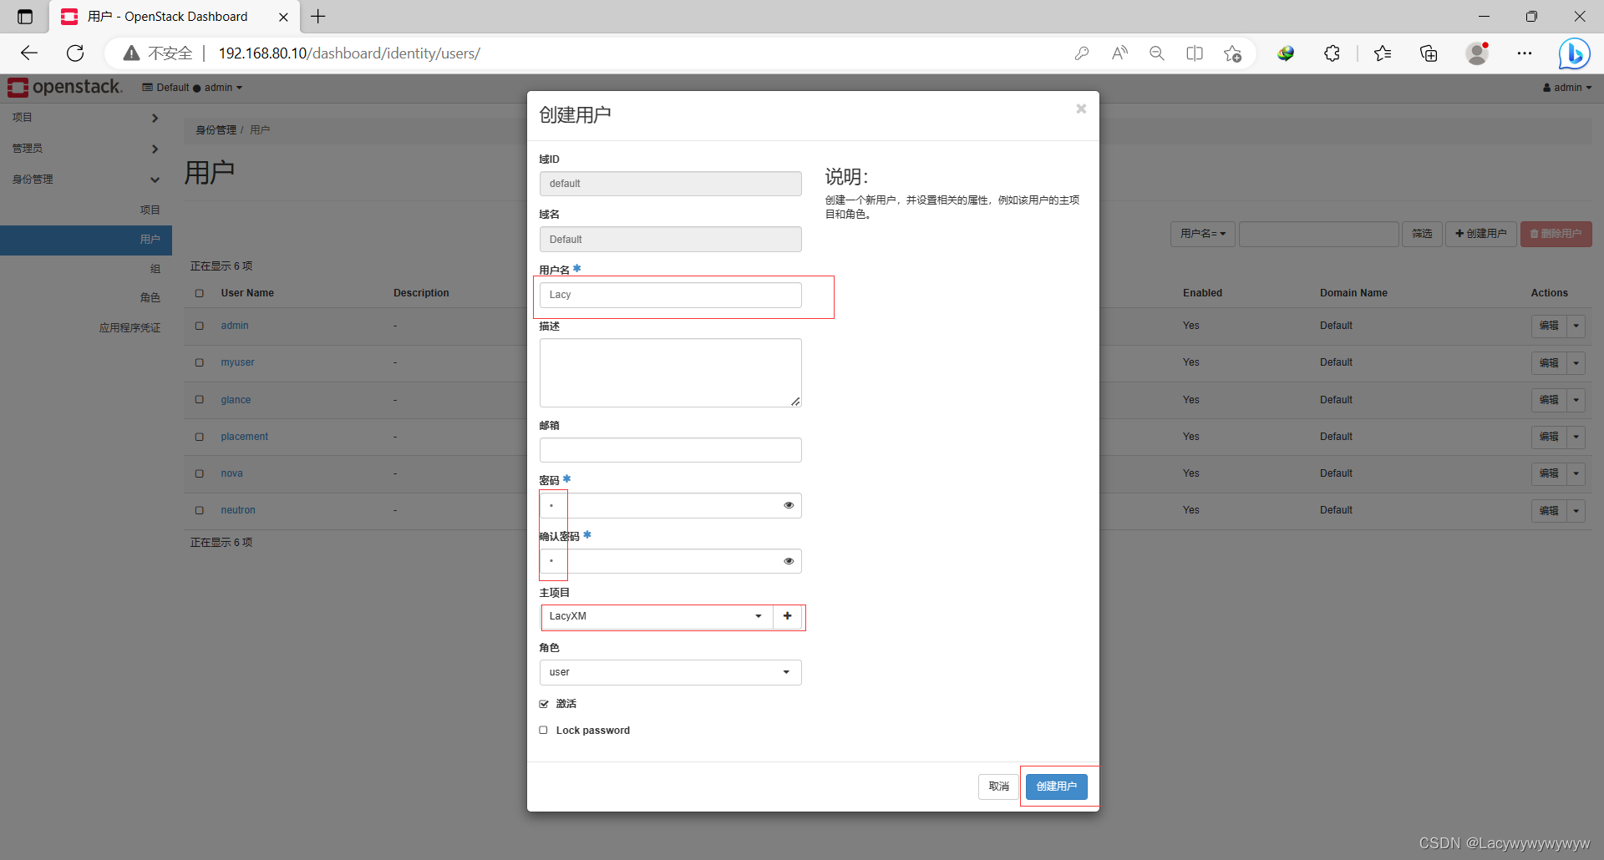
Task: Open the IDM extension icon in browser toolbar
Action: [x=1286, y=53]
